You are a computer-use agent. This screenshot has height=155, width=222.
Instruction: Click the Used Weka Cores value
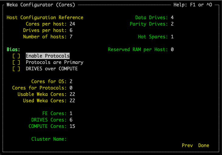(x=72, y=101)
